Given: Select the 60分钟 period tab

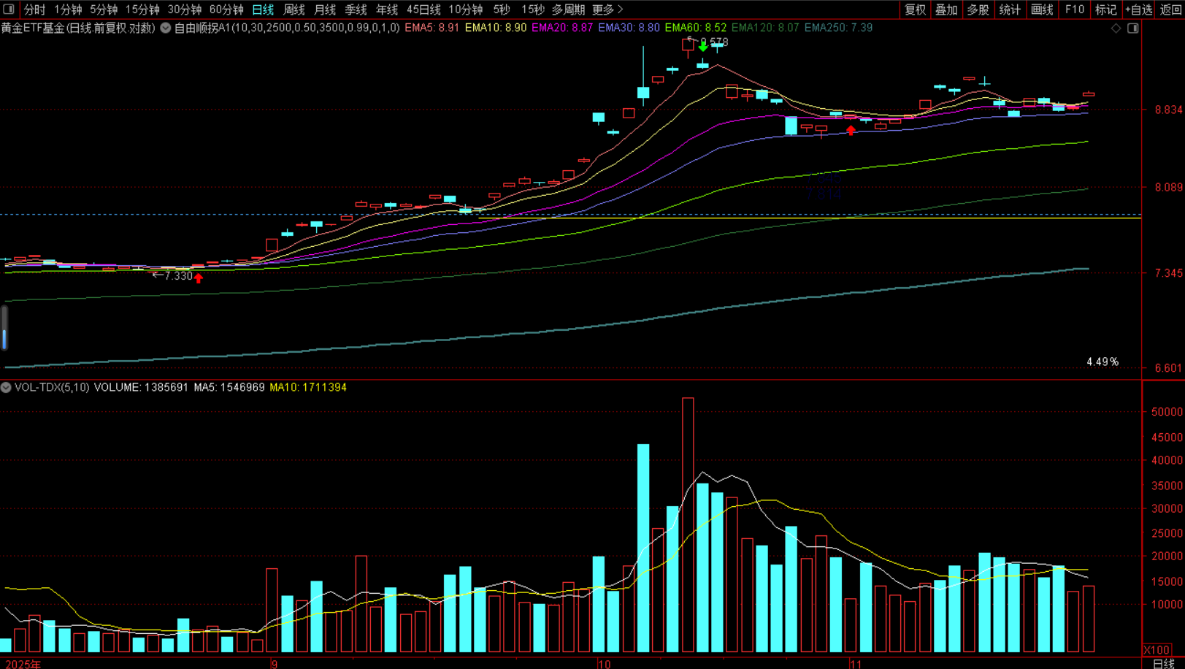Looking at the screenshot, I should pos(226,9).
